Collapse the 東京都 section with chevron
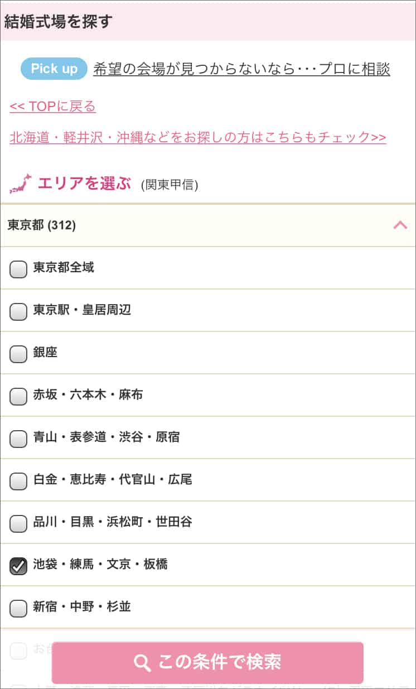Screen dimensions: 416x689 point(400,225)
